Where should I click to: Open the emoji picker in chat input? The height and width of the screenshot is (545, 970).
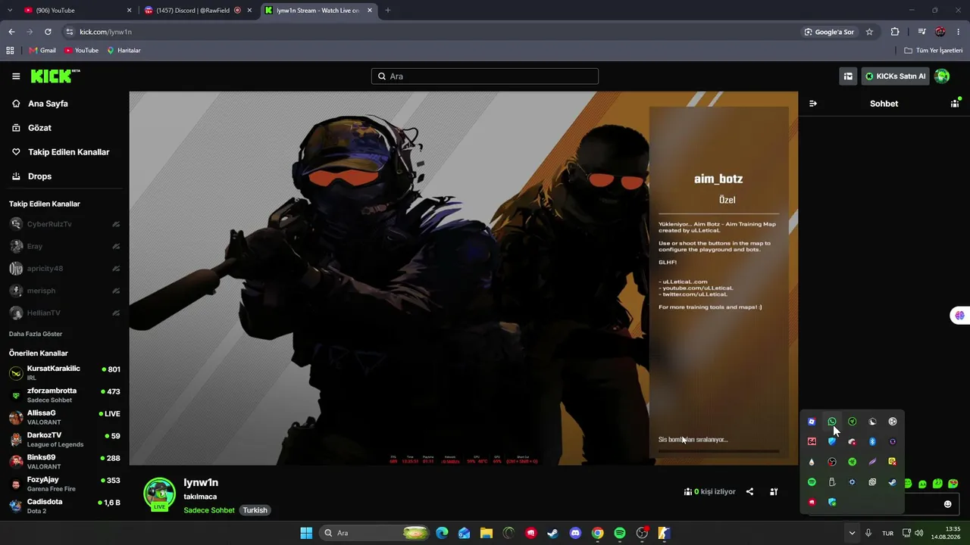pyautogui.click(x=947, y=504)
